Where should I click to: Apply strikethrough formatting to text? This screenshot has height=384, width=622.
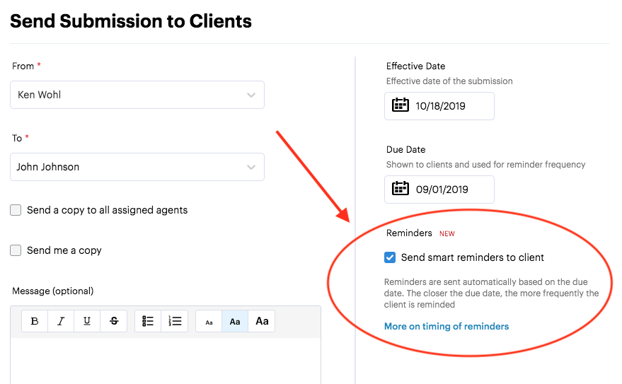tap(114, 321)
